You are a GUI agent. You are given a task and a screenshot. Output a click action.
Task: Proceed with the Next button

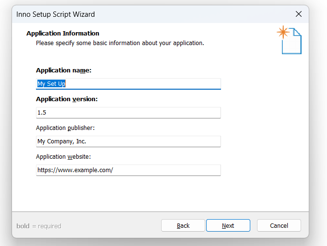pos(228,225)
